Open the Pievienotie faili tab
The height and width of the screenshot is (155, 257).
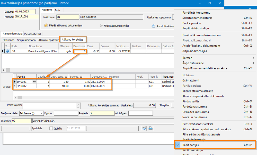tap(33, 34)
